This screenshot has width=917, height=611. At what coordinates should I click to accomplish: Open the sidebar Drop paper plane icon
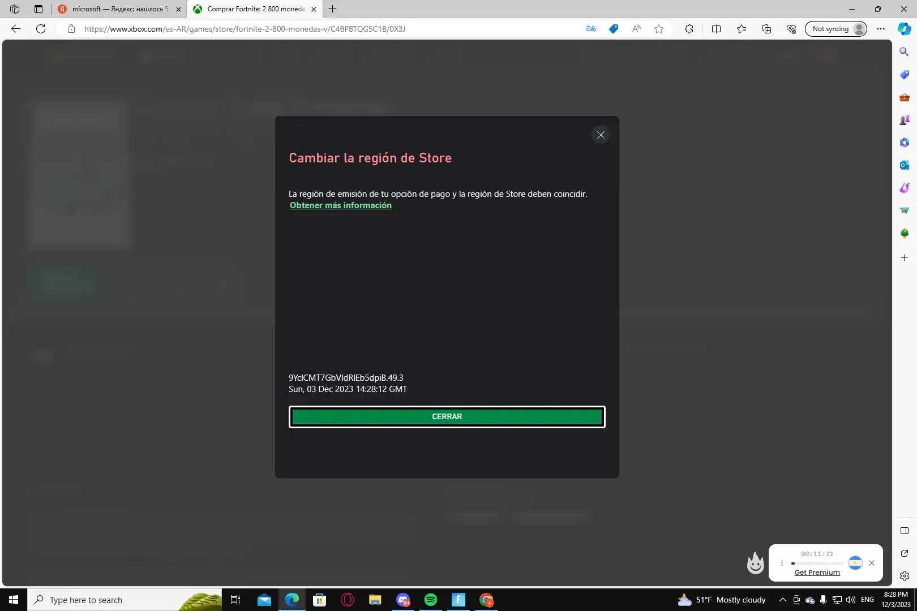905,210
